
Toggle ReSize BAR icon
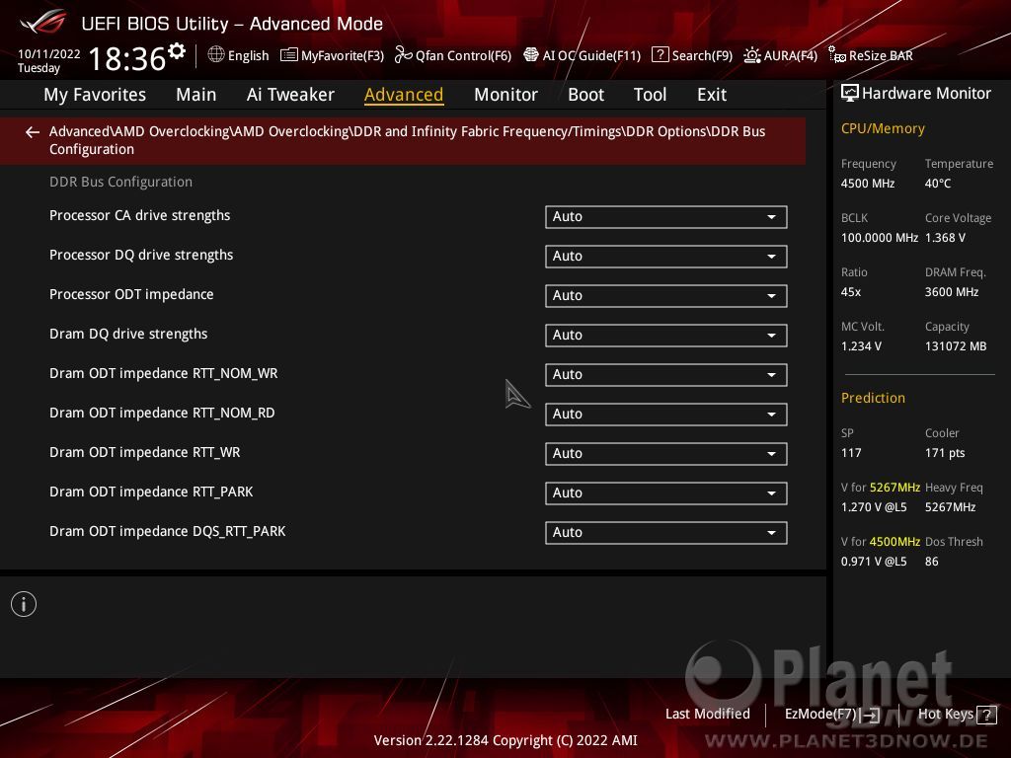837,55
